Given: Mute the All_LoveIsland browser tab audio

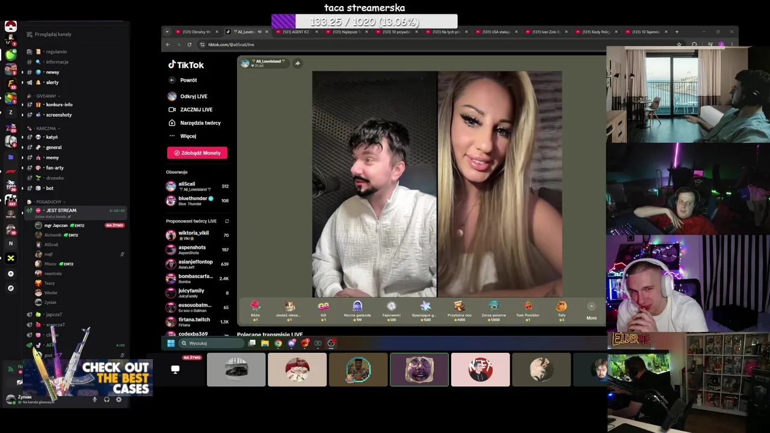Looking at the screenshot, I should [259, 32].
